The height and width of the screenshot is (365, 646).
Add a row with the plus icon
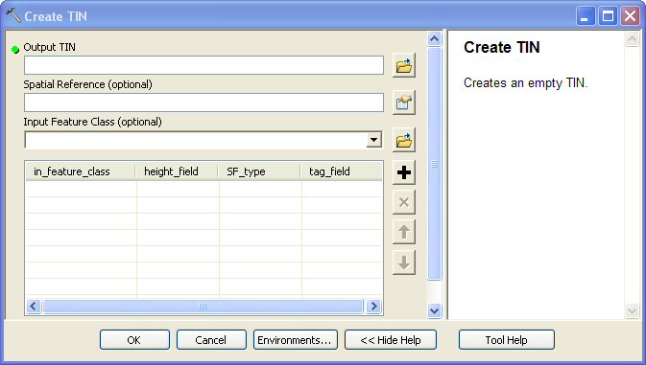coord(404,172)
